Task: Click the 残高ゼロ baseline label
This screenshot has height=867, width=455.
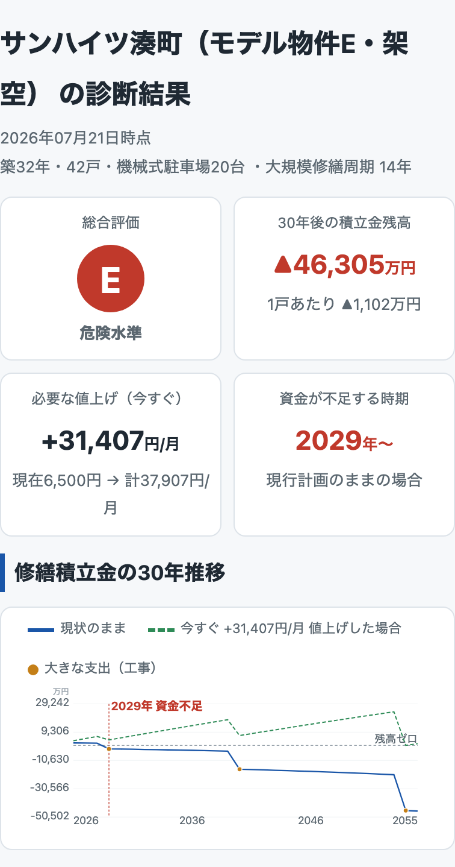Action: (x=396, y=739)
